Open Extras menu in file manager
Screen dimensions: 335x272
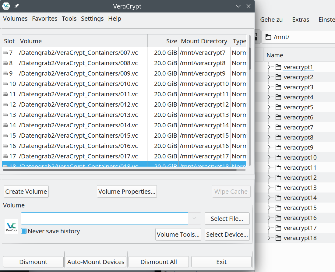click(x=301, y=20)
